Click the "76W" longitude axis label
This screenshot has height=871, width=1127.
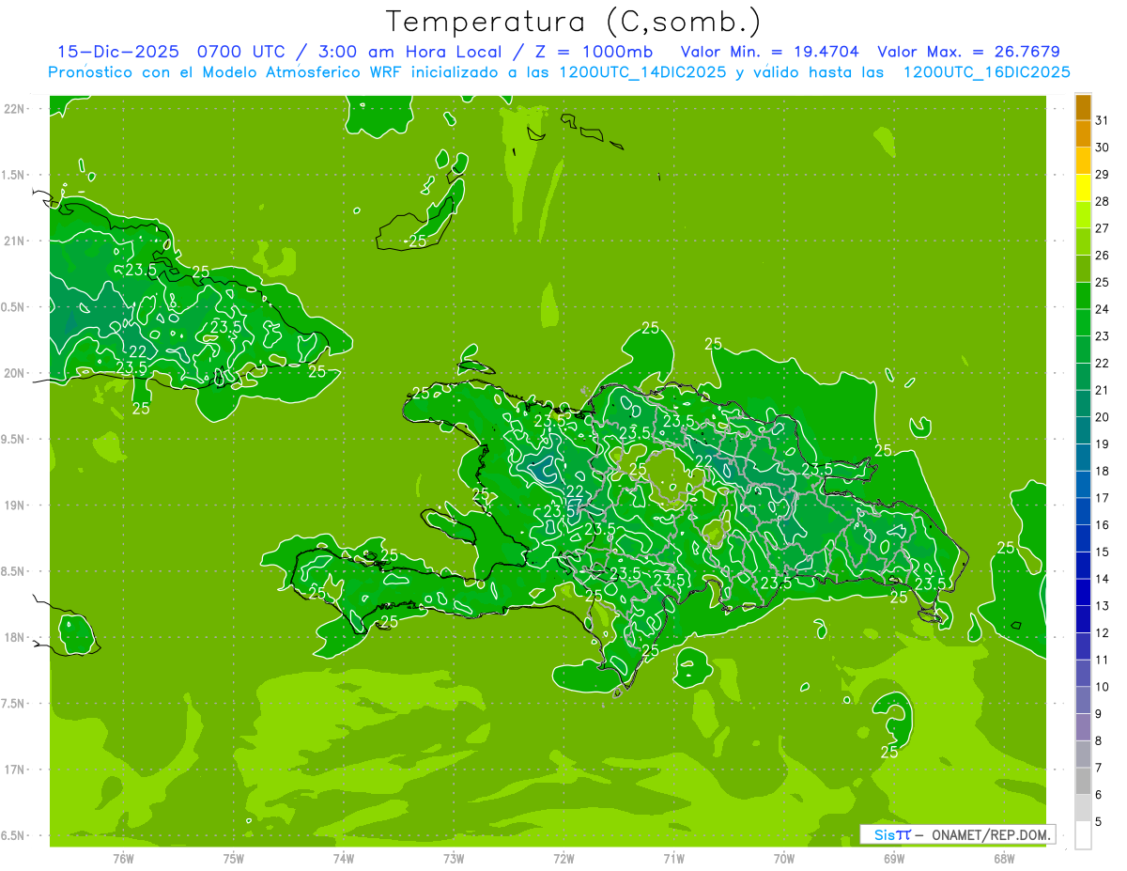123,857
